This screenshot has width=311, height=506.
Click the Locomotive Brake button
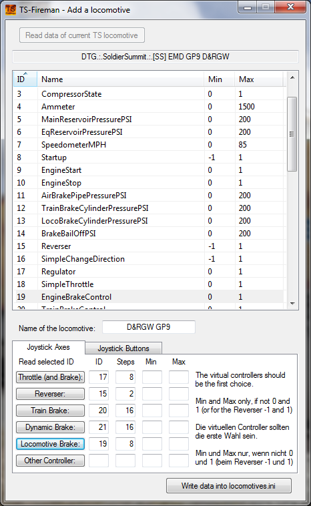[50, 444]
